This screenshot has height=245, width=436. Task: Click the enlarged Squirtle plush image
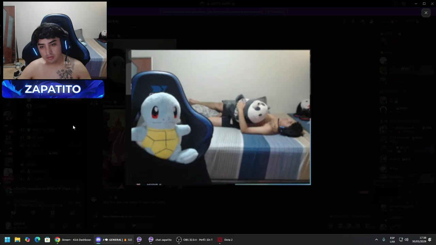click(x=221, y=117)
